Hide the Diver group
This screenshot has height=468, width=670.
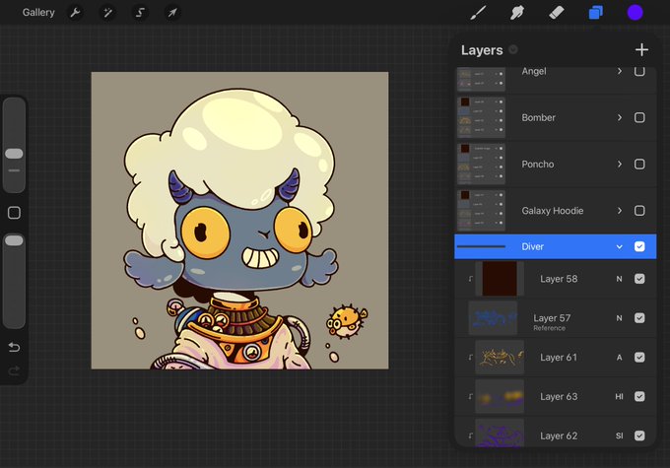tap(639, 246)
